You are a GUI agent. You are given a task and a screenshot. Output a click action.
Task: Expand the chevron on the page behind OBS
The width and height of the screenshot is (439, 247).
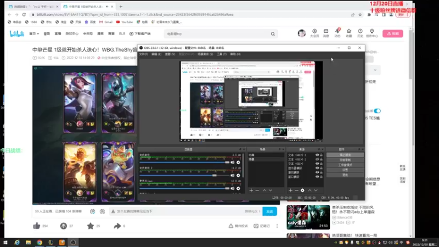tap(375, 70)
